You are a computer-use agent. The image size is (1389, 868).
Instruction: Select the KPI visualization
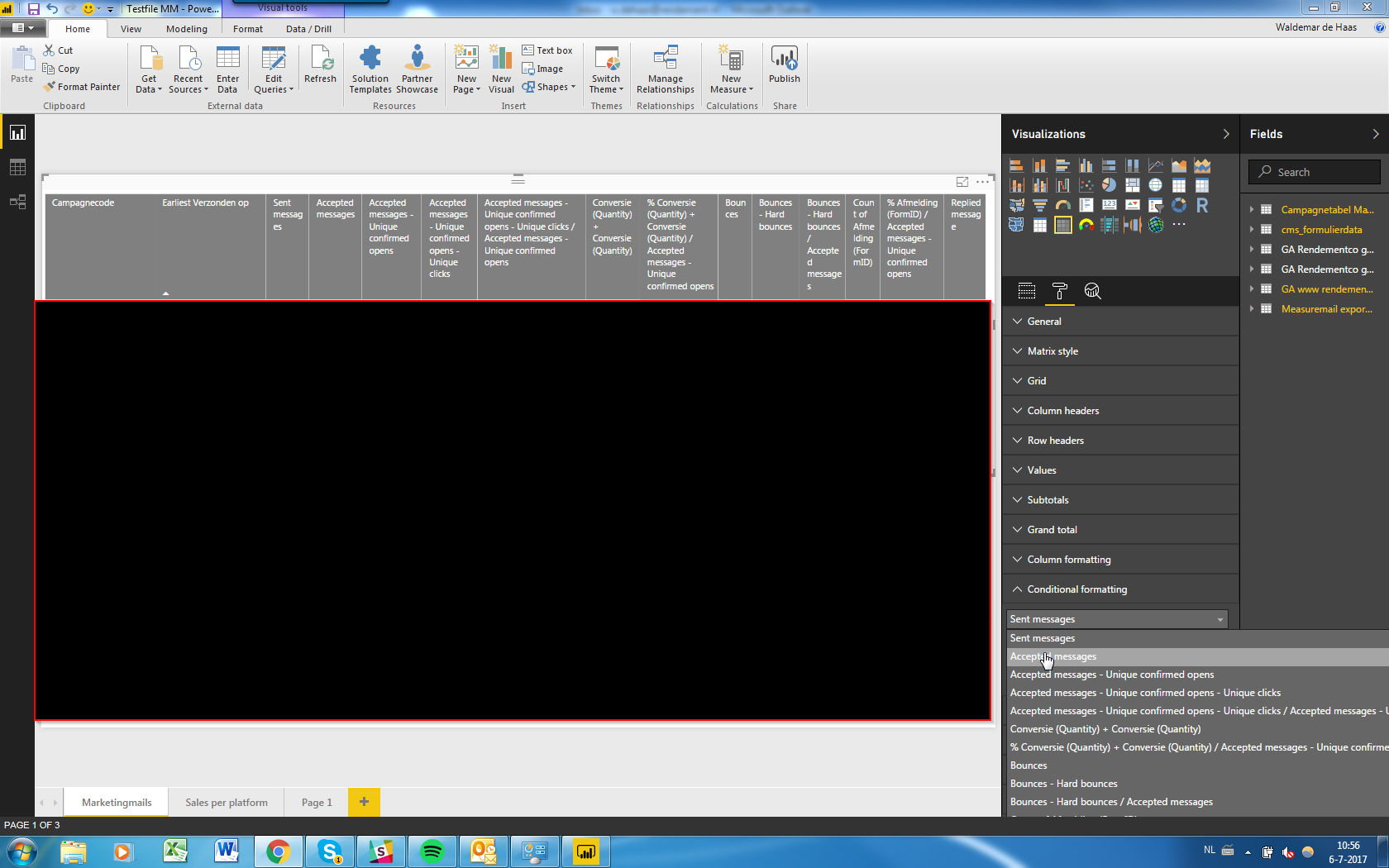(1132, 205)
